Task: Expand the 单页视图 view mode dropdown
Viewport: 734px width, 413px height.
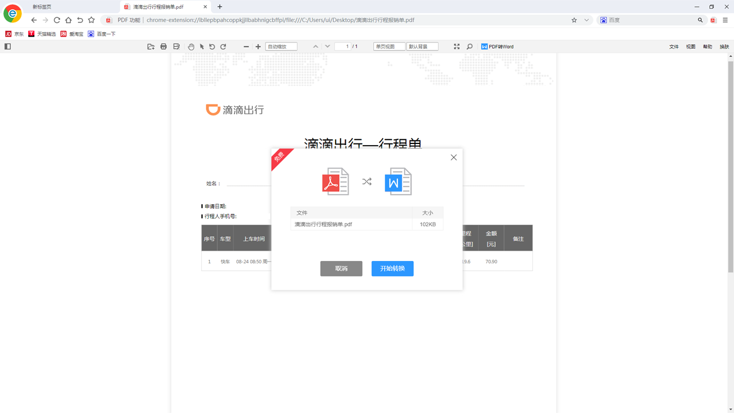Action: [x=389, y=46]
